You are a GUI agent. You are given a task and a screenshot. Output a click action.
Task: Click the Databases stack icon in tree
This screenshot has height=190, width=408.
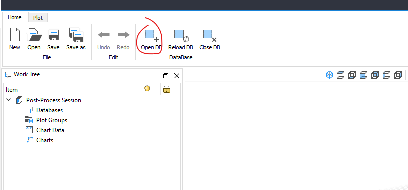pyautogui.click(x=29, y=110)
